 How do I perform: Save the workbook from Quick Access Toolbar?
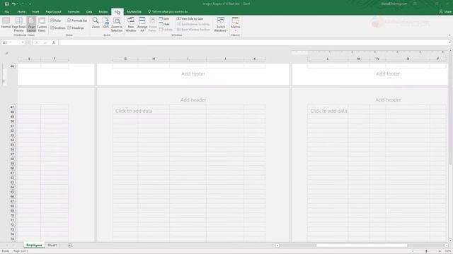click(6, 4)
